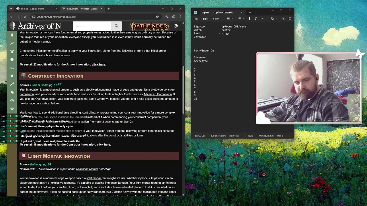Image resolution: width=367 pixels, height=206 pixels.
Task: Open the 'Guns & Gears pg. 17' source link
Action: point(44,85)
